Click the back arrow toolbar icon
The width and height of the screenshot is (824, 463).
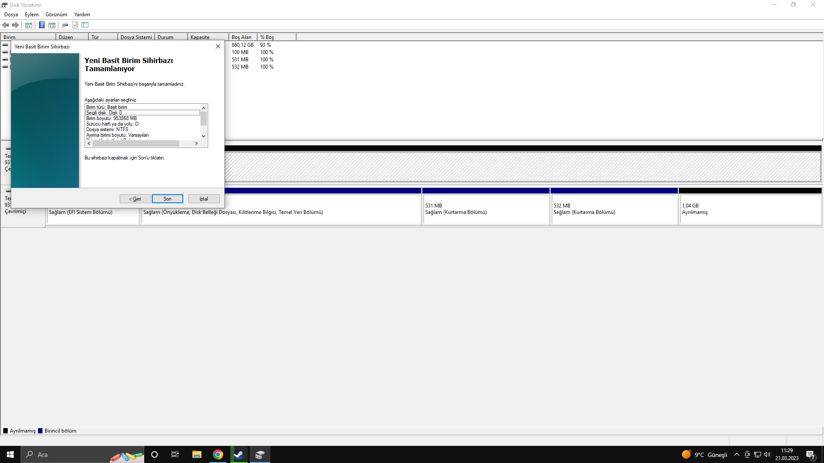coord(6,25)
